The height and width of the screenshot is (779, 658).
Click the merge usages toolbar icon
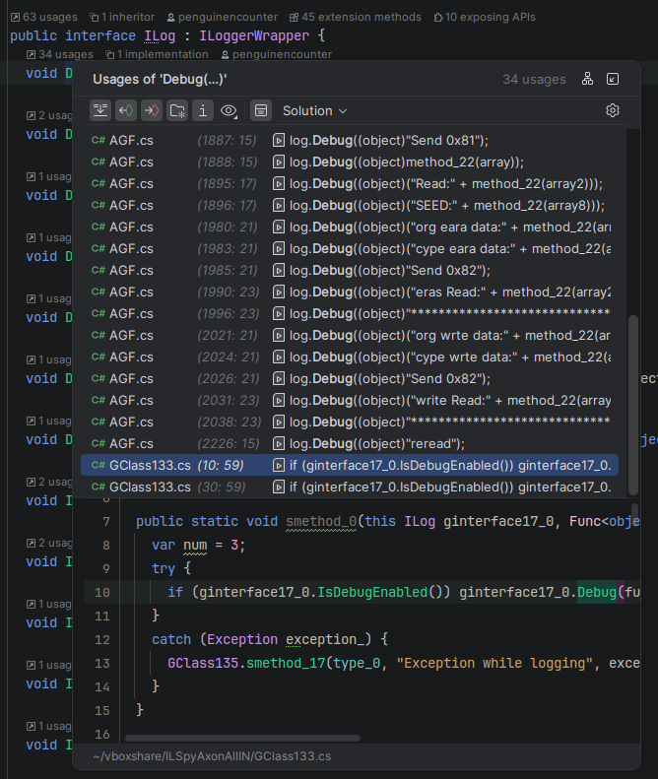click(99, 110)
